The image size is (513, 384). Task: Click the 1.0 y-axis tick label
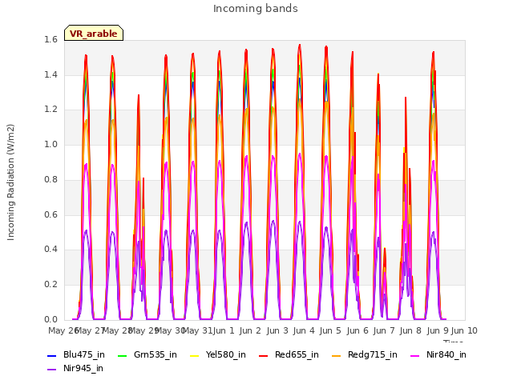[50, 144]
